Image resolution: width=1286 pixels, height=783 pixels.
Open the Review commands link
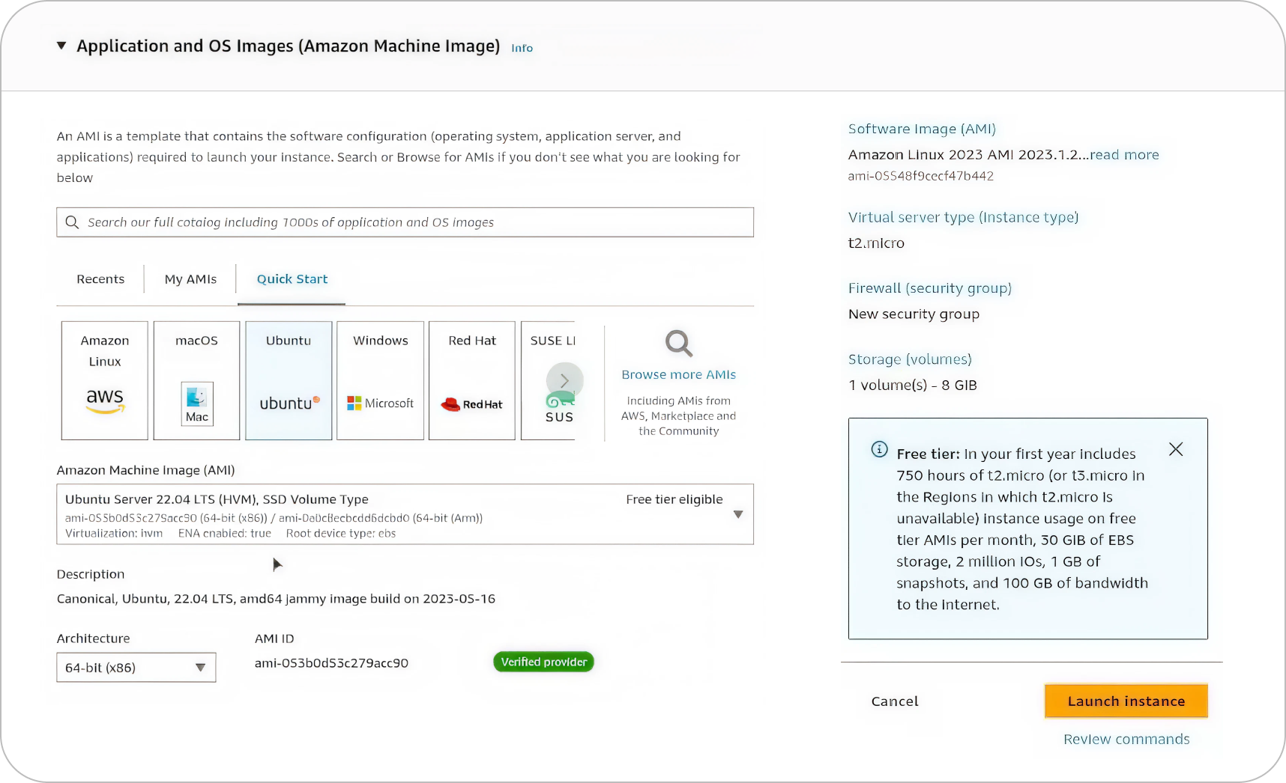click(x=1126, y=740)
